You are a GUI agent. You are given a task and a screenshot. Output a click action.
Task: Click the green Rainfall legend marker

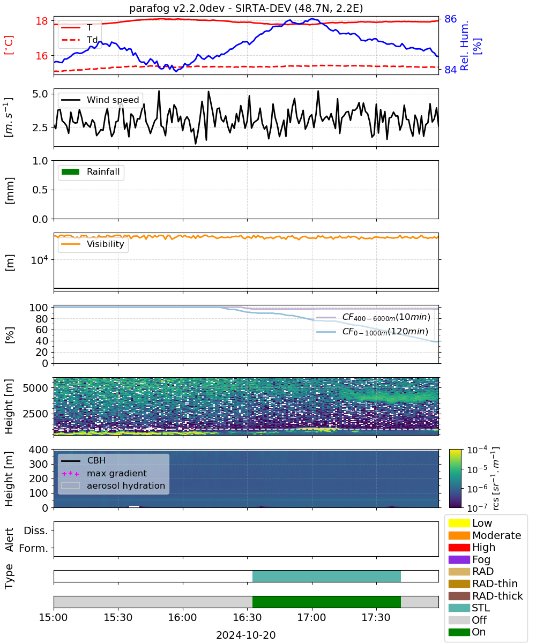point(71,172)
